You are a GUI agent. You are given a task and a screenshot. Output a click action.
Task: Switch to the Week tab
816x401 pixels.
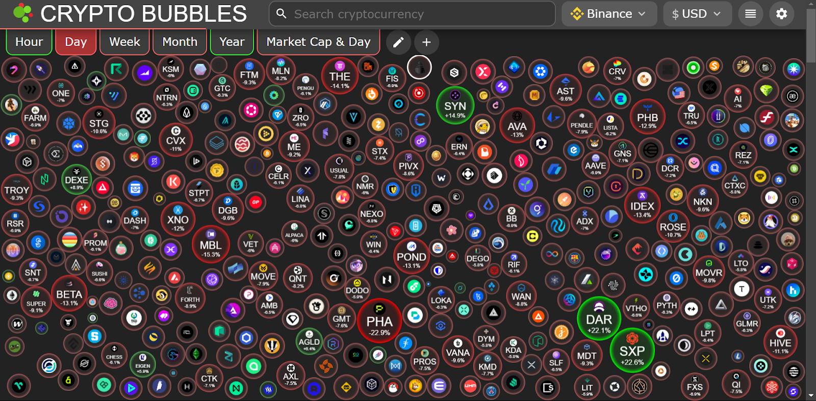(124, 42)
